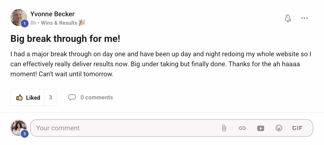
Task: Click the 8h post timestamp
Action: (33, 23)
